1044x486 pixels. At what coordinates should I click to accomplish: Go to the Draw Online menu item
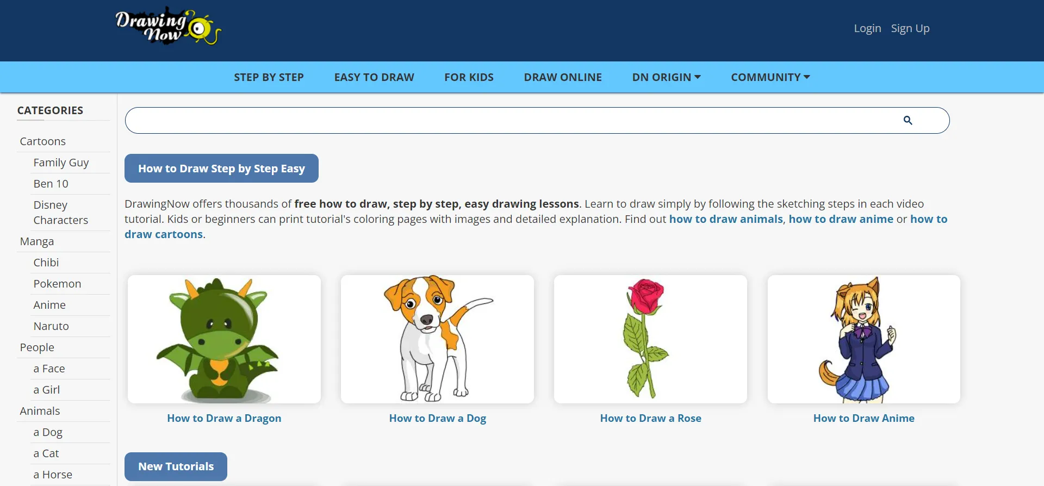coord(563,77)
